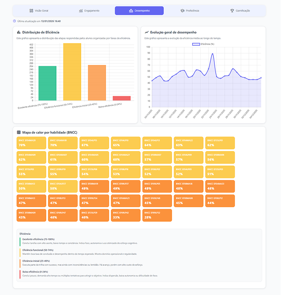
Task: Click the small red Baixa eficiência bar
Action: [121, 98]
